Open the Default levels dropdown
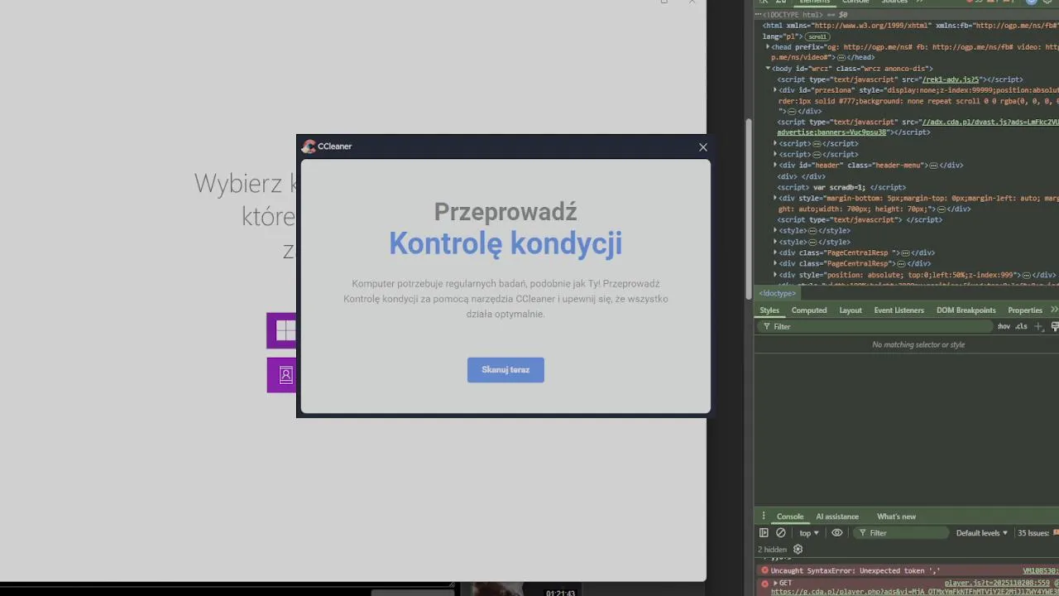 [x=982, y=533]
